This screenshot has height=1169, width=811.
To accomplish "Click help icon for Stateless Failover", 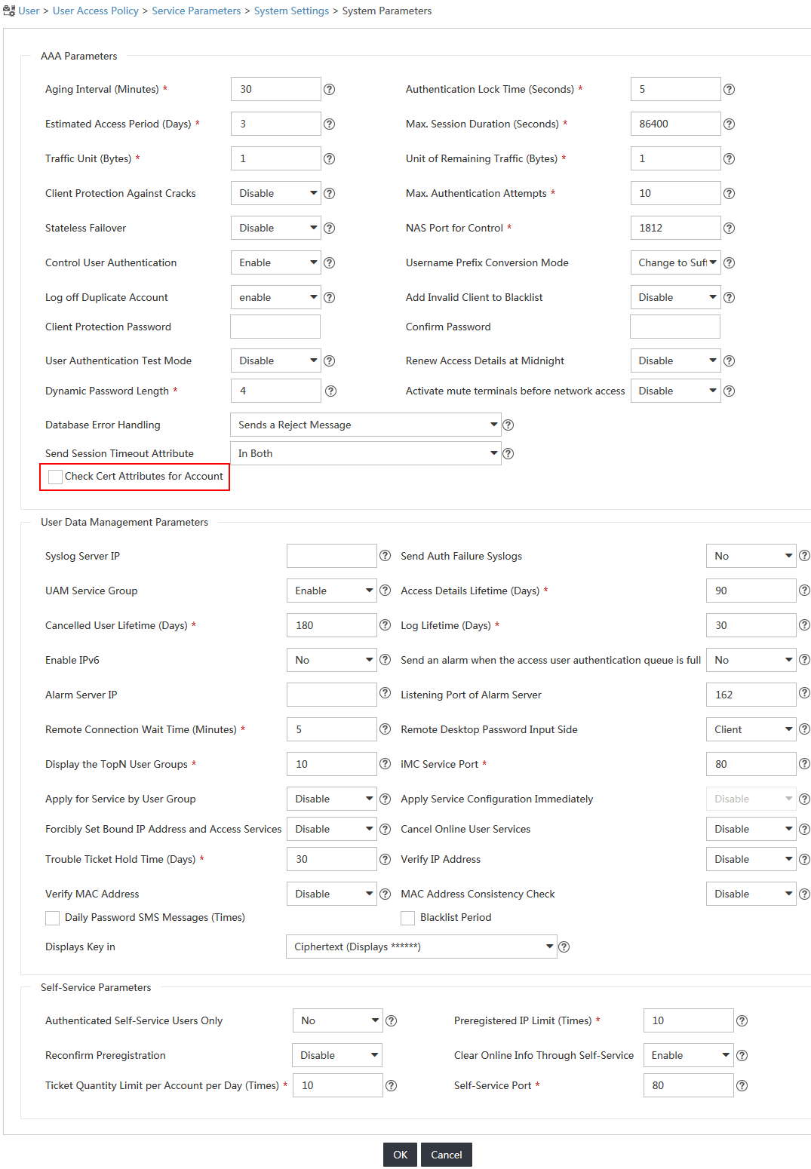I will 329,228.
